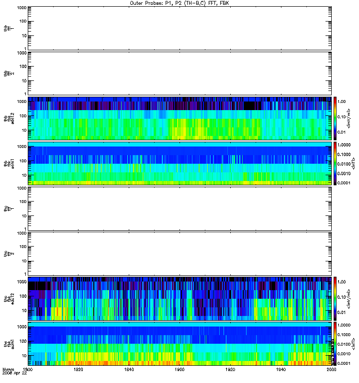Click the 10 y-axis tick of thc fbk scm1 panel
The image size is (359, 383).
pos(24,356)
